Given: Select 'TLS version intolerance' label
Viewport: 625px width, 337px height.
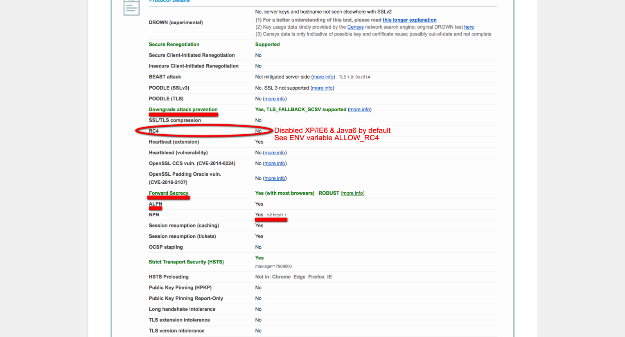Looking at the screenshot, I should click(176, 331).
